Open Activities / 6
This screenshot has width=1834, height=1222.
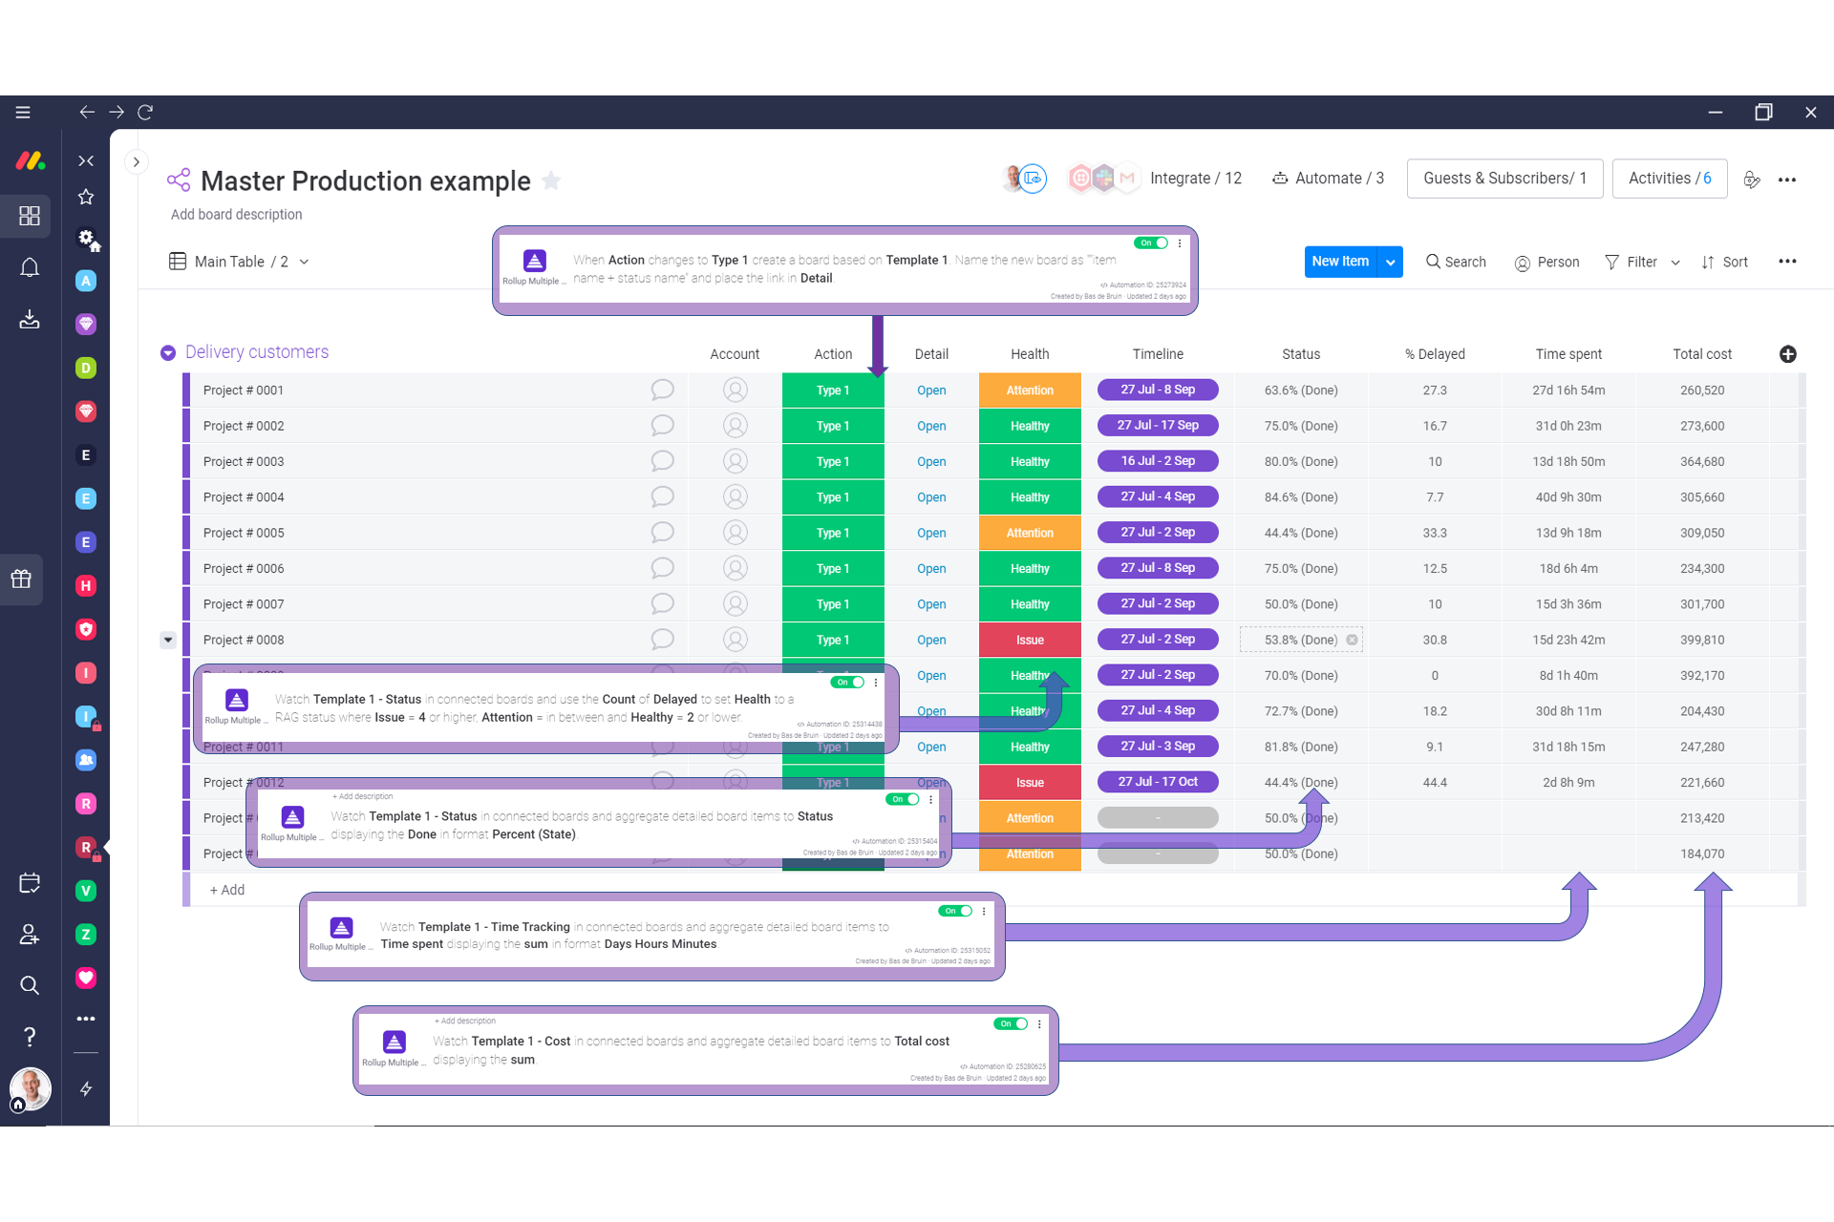pos(1668,178)
